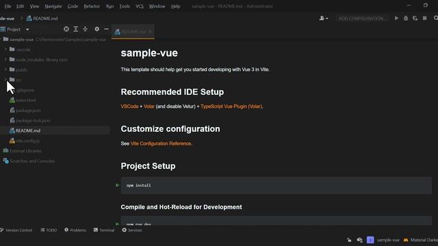Image resolution: width=438 pixels, height=246 pixels.
Task: Click the Search Everywhere magnifier icon
Action: [435, 18]
